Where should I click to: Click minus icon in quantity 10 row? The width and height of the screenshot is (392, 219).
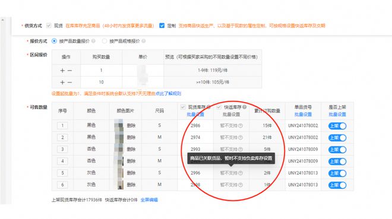point(69,82)
